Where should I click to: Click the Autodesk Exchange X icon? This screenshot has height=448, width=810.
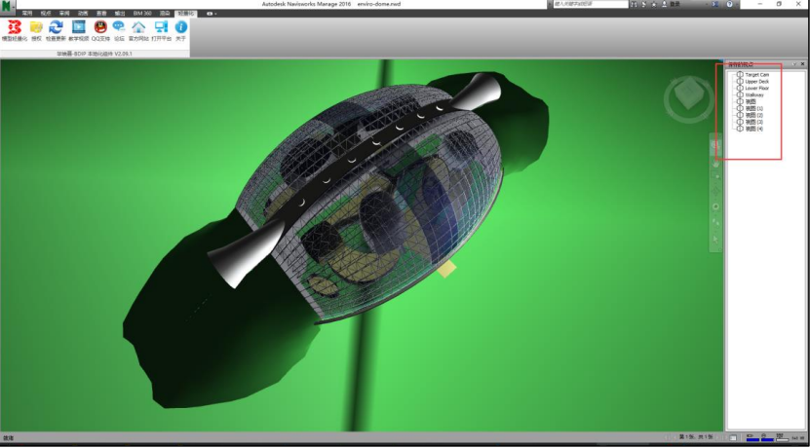click(x=714, y=4)
